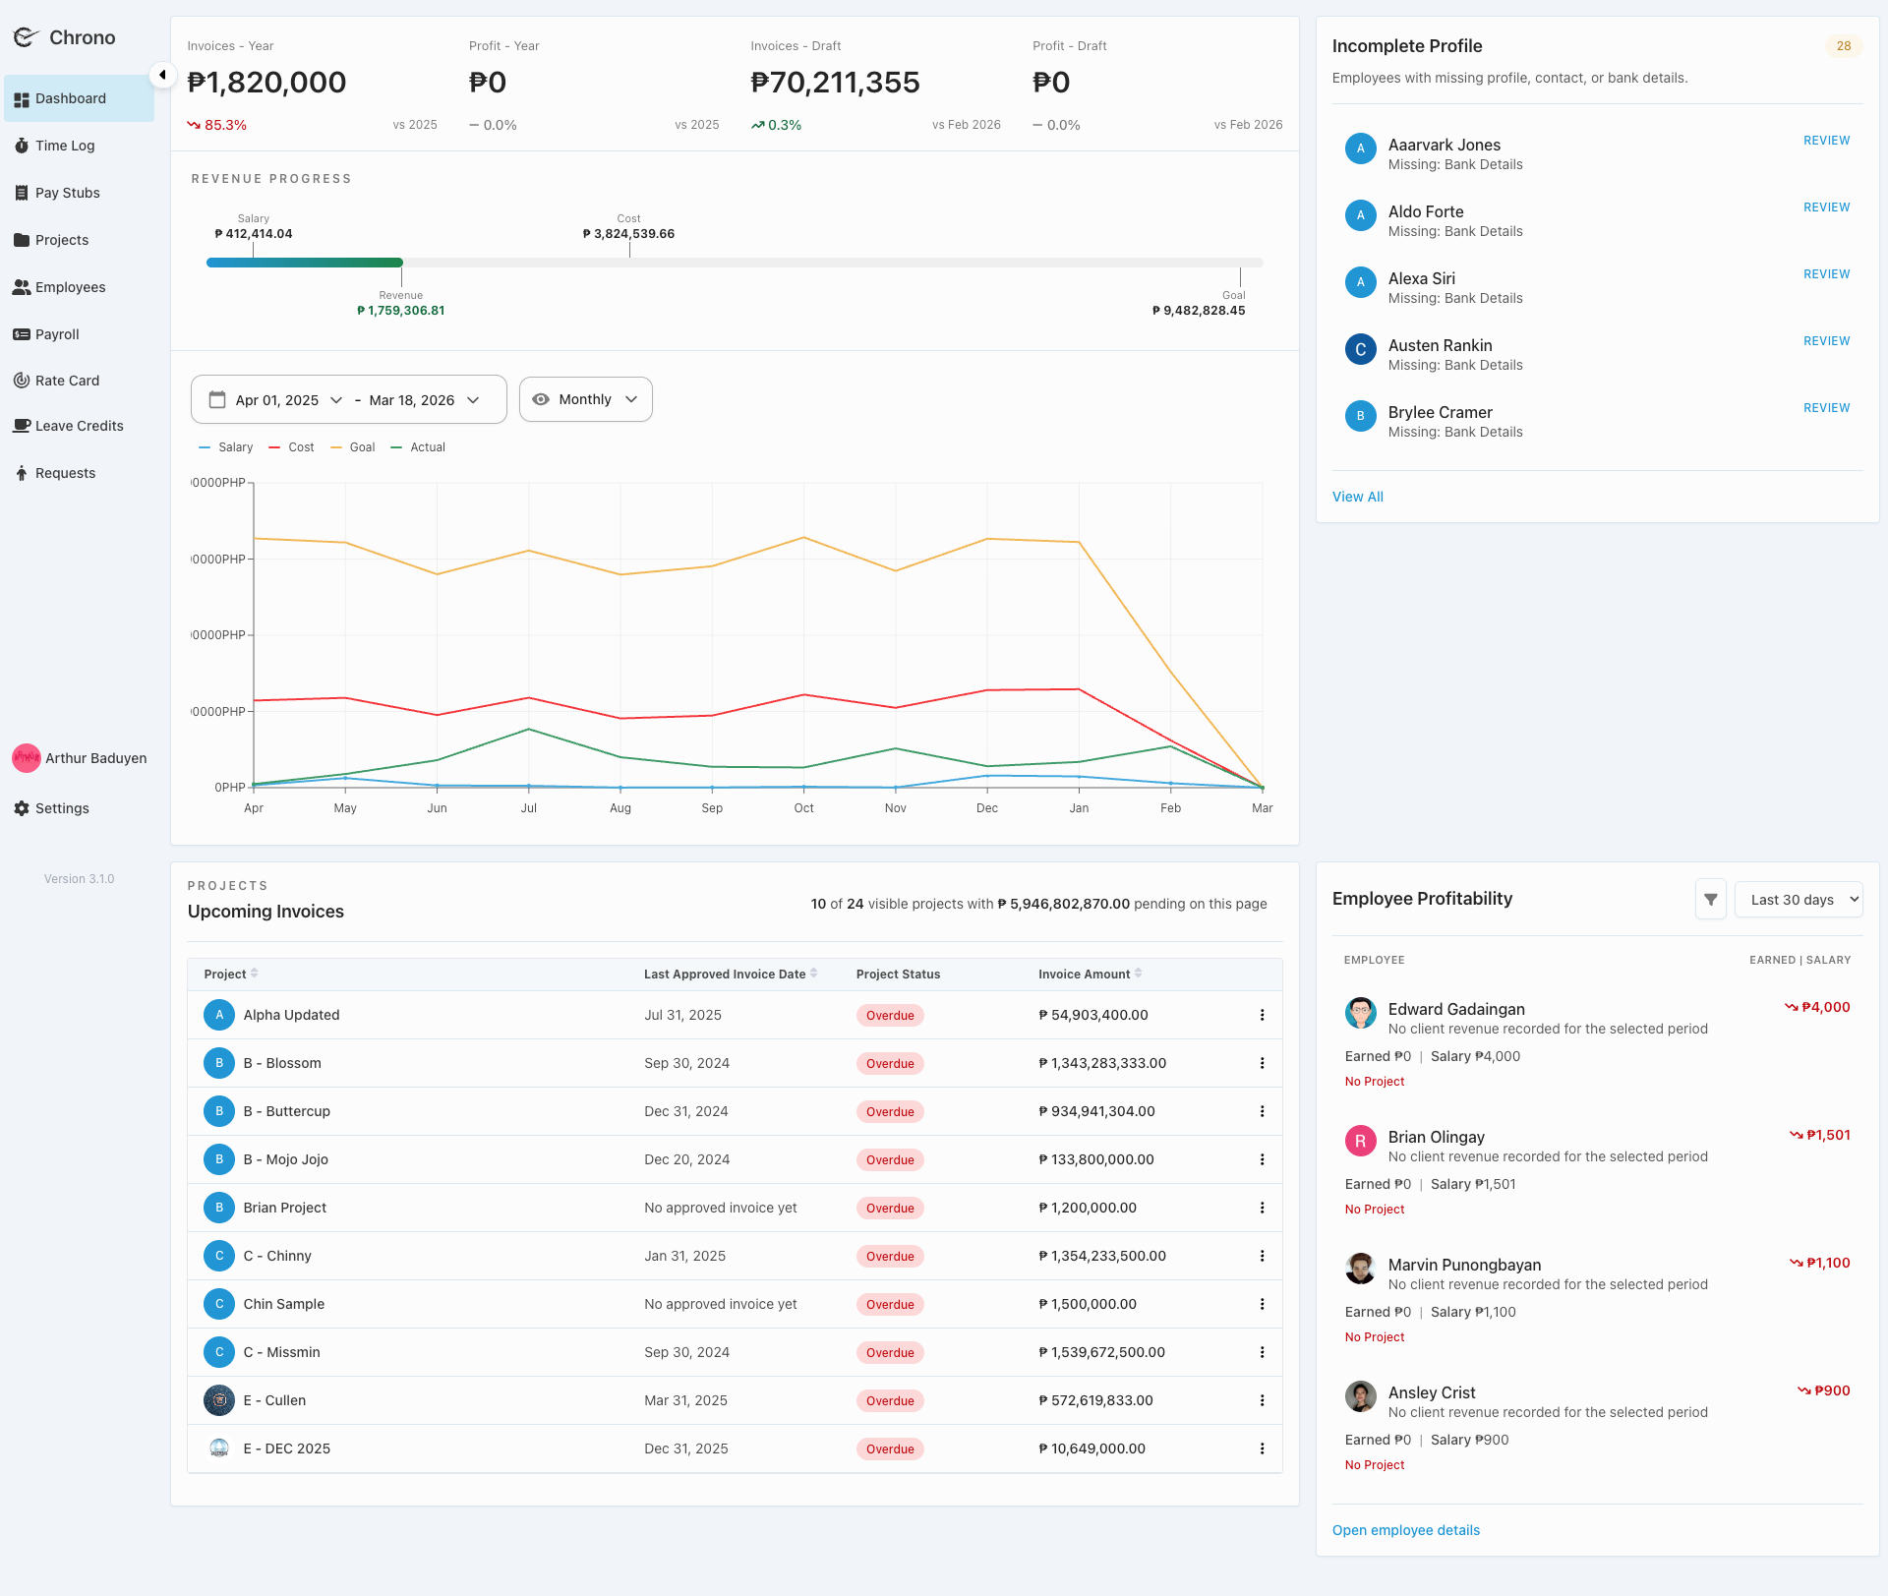Screen dimensions: 1888x1596
Task: Open the kebab menu for Alpha Updated project
Action: [1263, 1015]
